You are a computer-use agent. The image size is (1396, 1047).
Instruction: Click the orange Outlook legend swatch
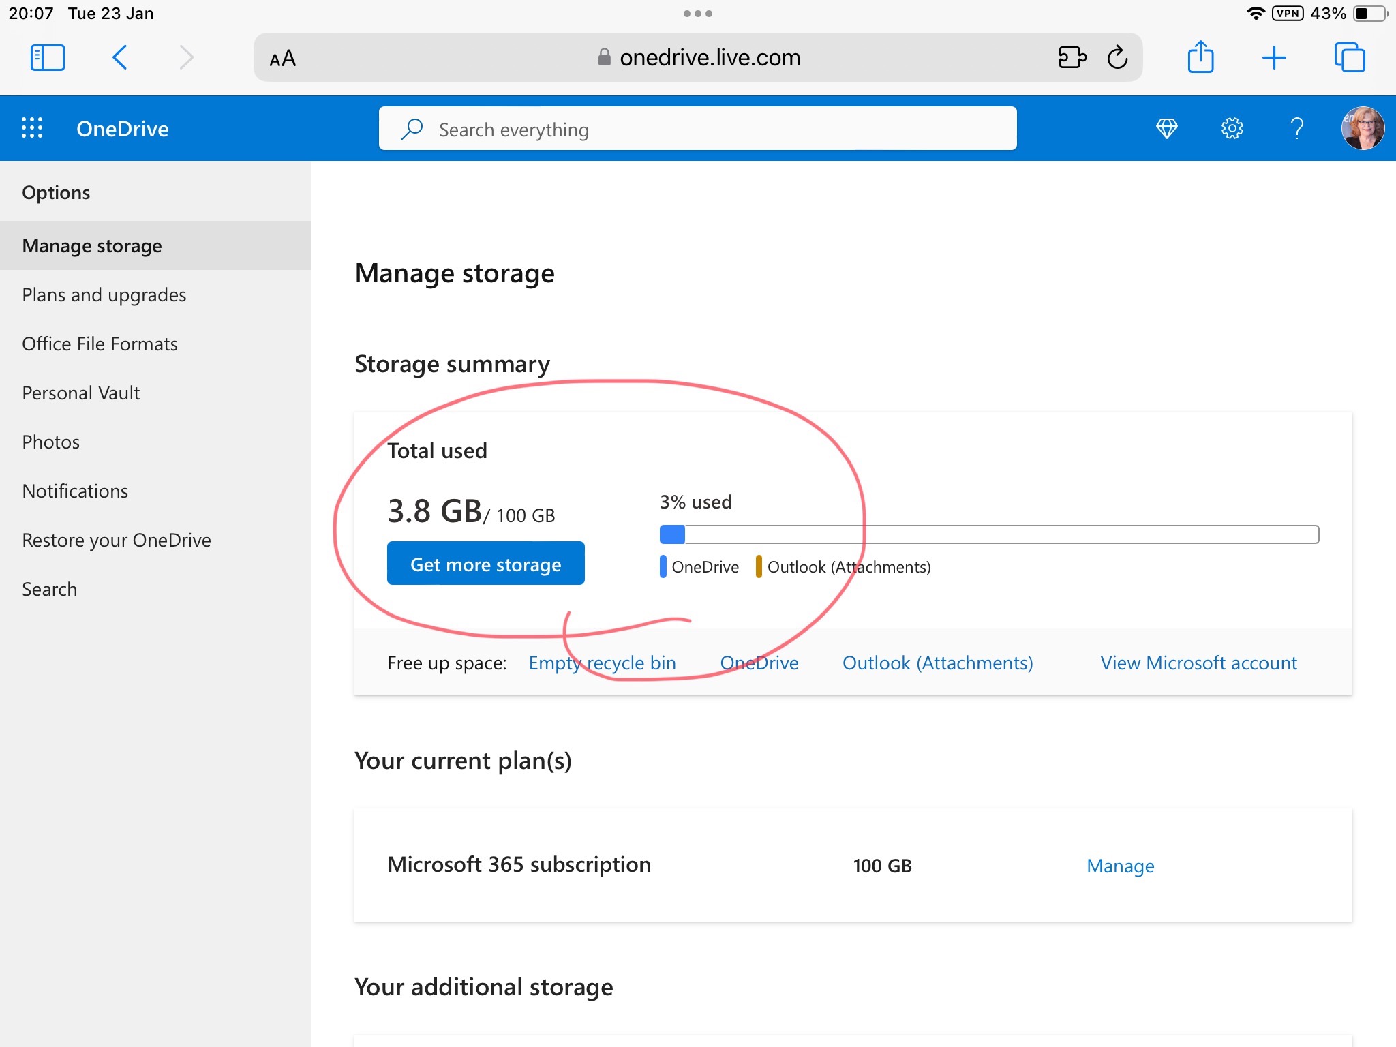click(759, 566)
